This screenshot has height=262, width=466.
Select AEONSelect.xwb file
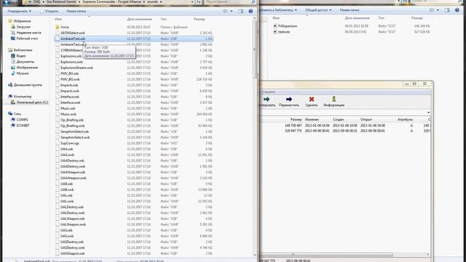73,33
